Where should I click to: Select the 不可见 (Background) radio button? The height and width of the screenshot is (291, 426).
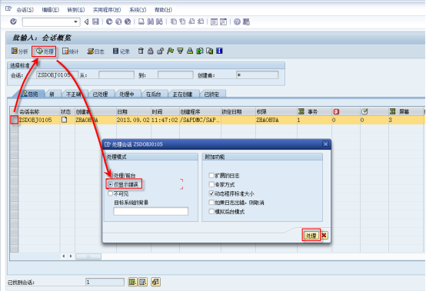coord(110,193)
